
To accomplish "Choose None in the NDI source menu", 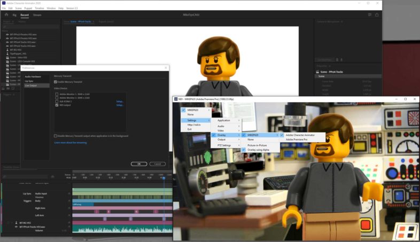I will click(196, 114).
